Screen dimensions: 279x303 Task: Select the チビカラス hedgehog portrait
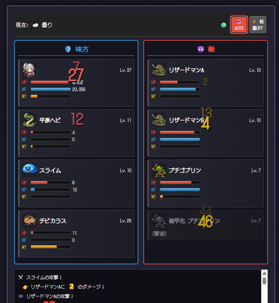click(x=29, y=221)
